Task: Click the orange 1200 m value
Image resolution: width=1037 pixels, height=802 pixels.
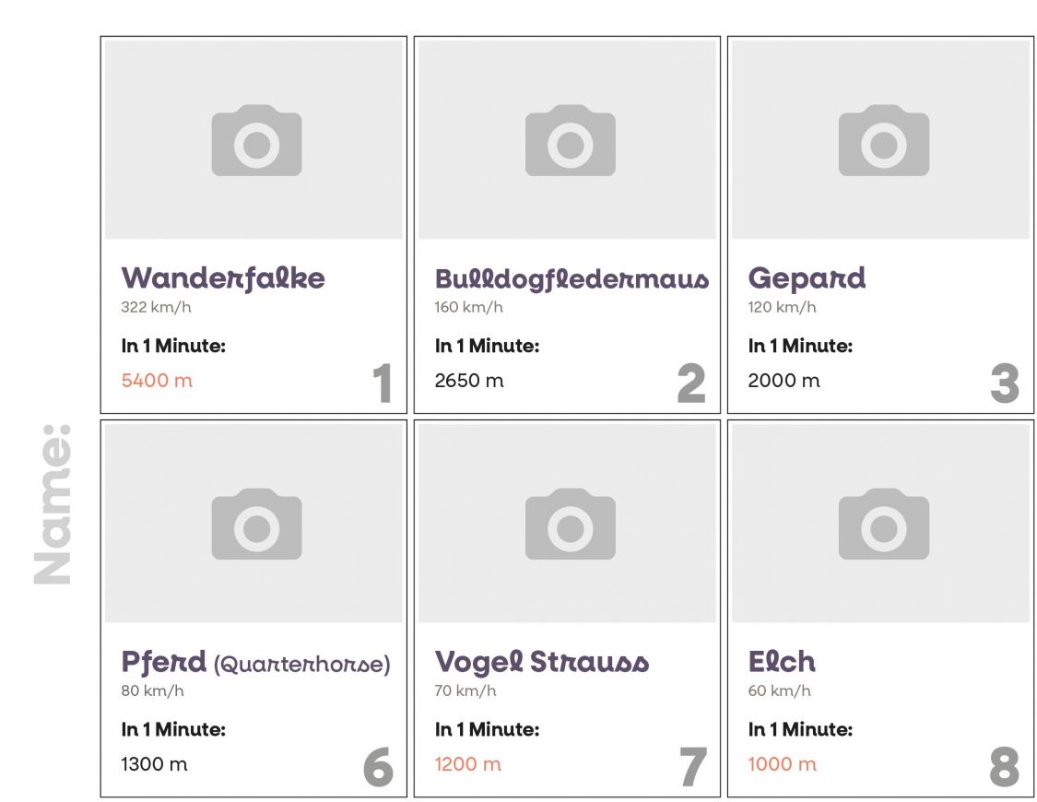Action: click(468, 763)
